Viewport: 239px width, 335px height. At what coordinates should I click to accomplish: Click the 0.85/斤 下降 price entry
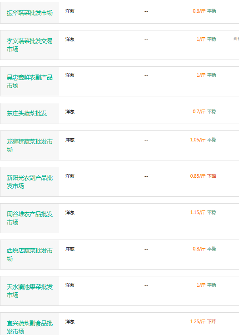pyautogui.click(x=203, y=176)
